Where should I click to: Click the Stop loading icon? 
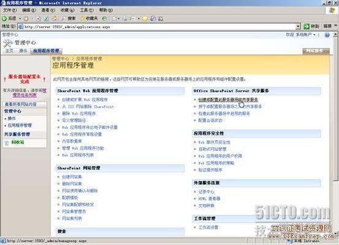click(x=38, y=19)
